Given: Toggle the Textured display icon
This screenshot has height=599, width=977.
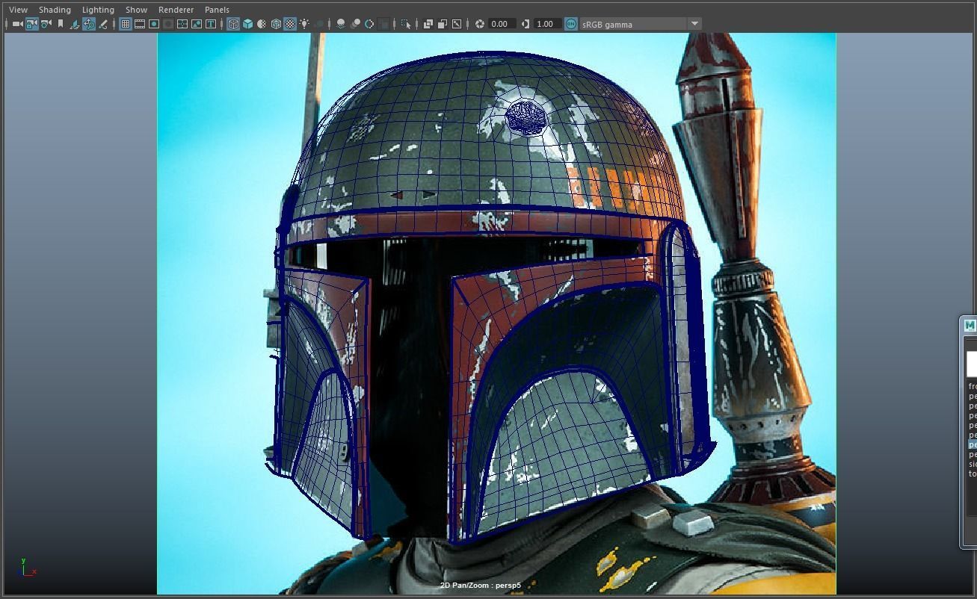Looking at the screenshot, I should click(x=290, y=24).
